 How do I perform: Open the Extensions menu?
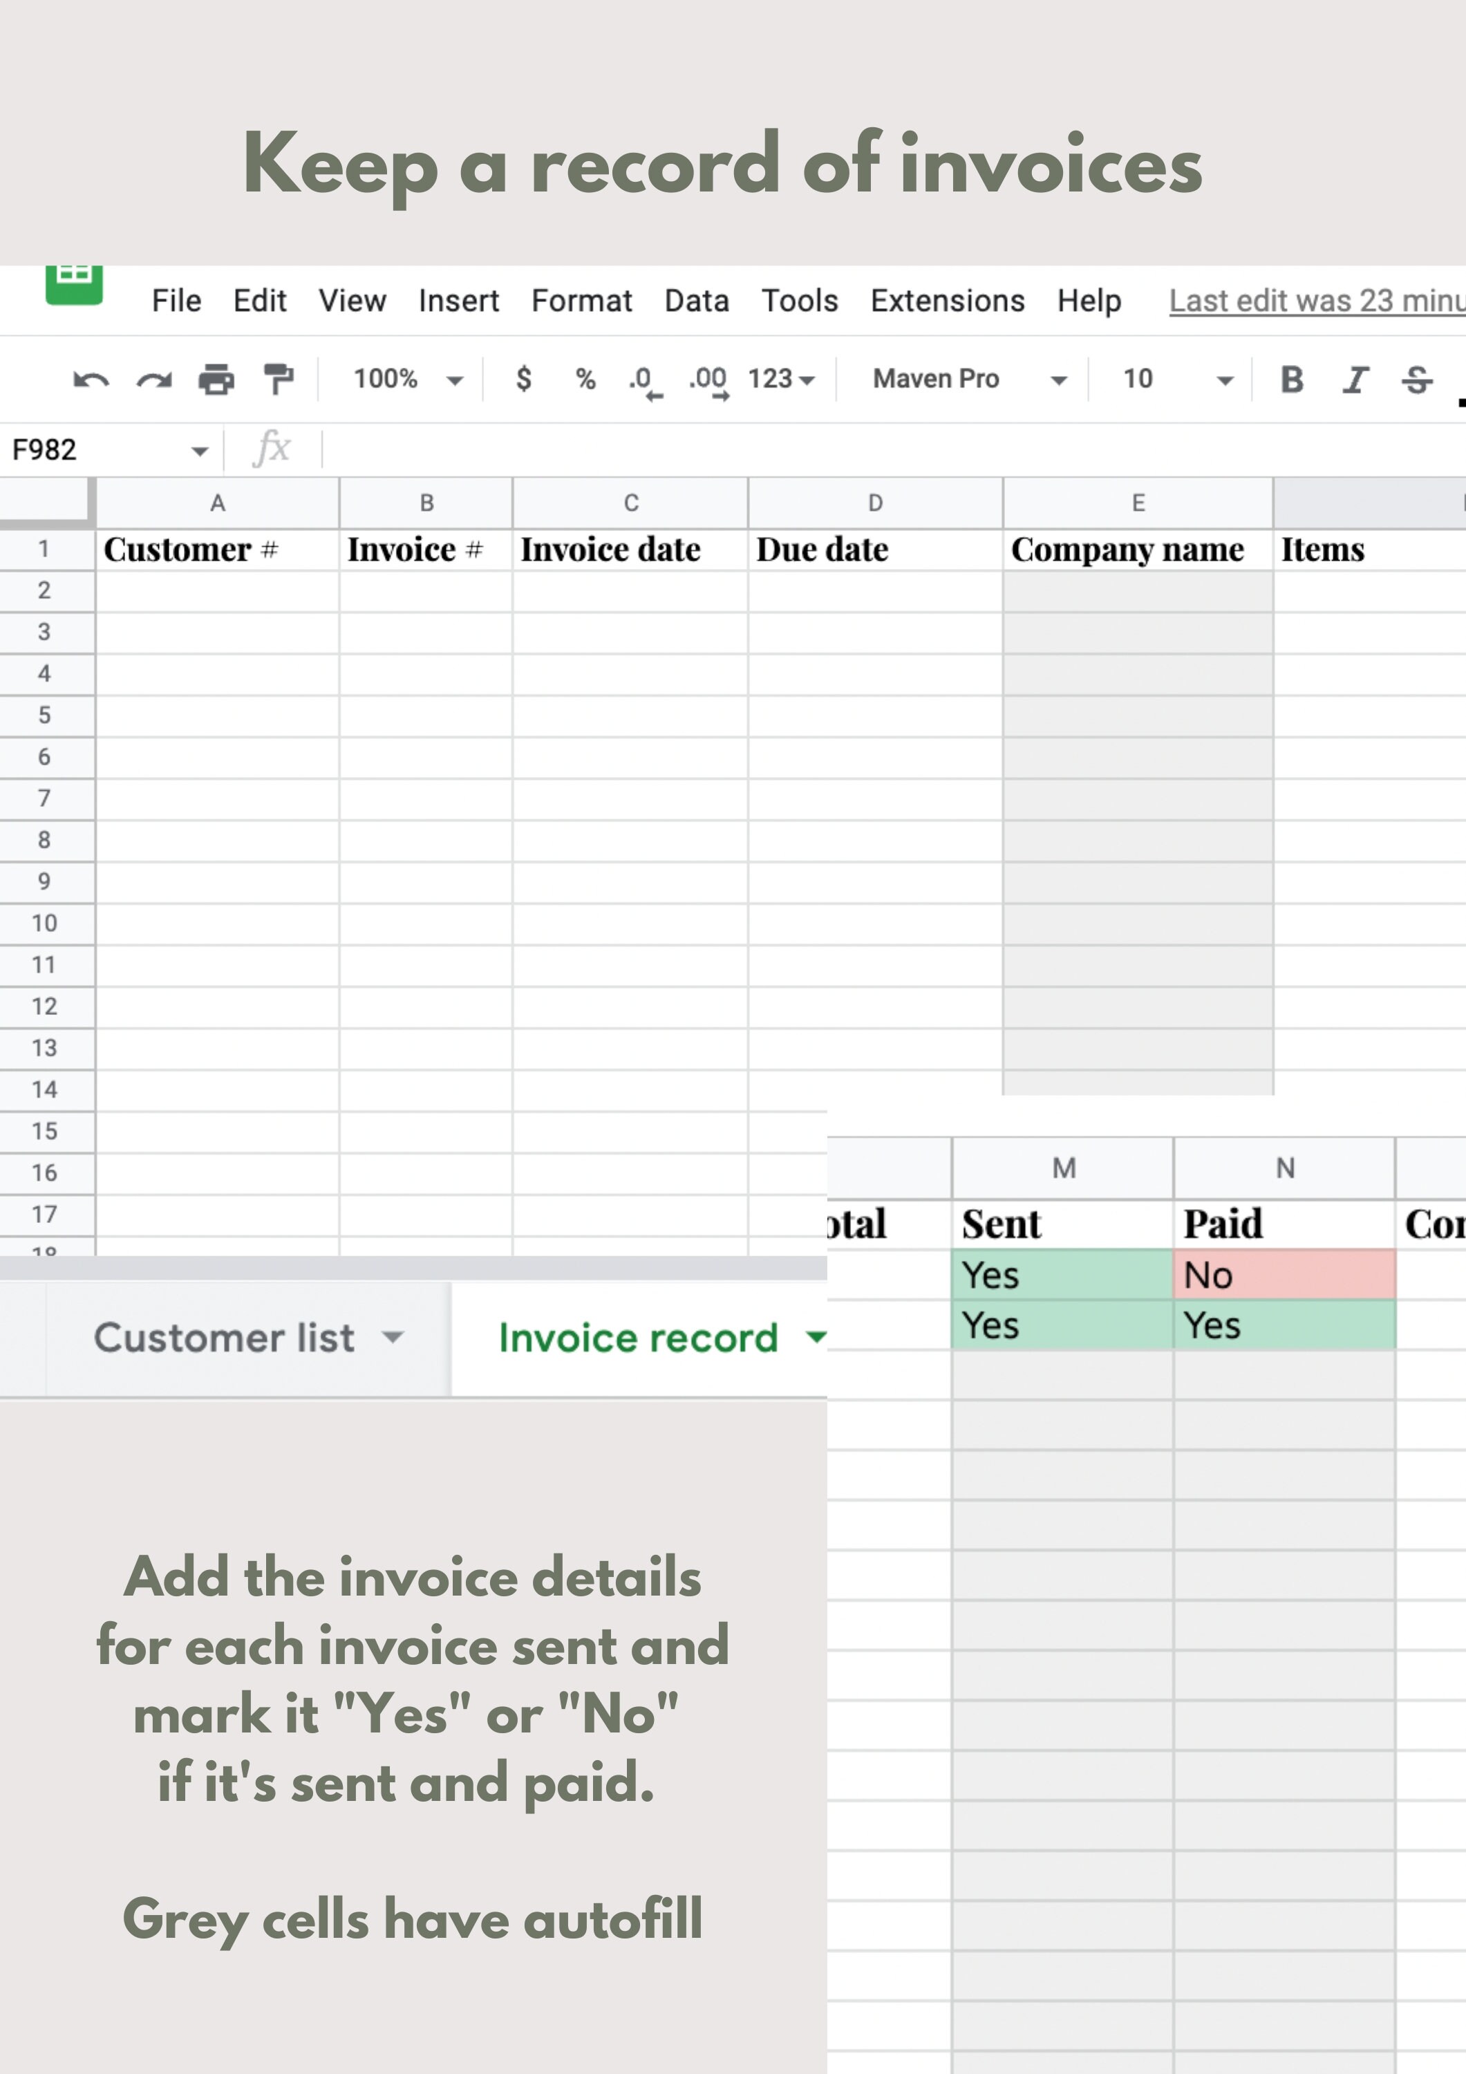tap(947, 300)
